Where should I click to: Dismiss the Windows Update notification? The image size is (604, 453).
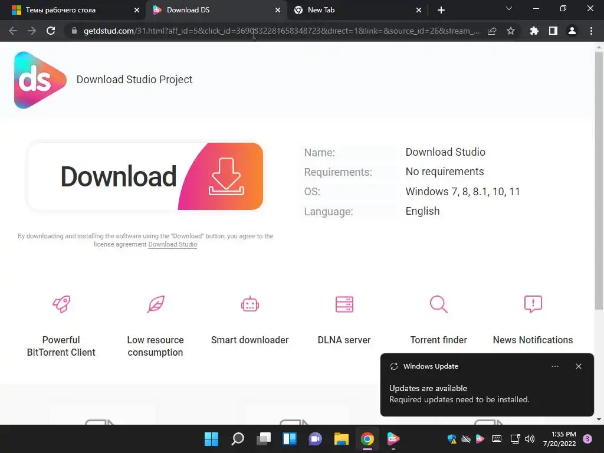[579, 366]
